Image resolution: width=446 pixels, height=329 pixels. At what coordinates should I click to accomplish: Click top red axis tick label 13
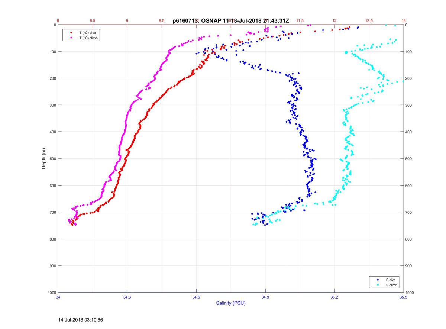tap(404, 21)
